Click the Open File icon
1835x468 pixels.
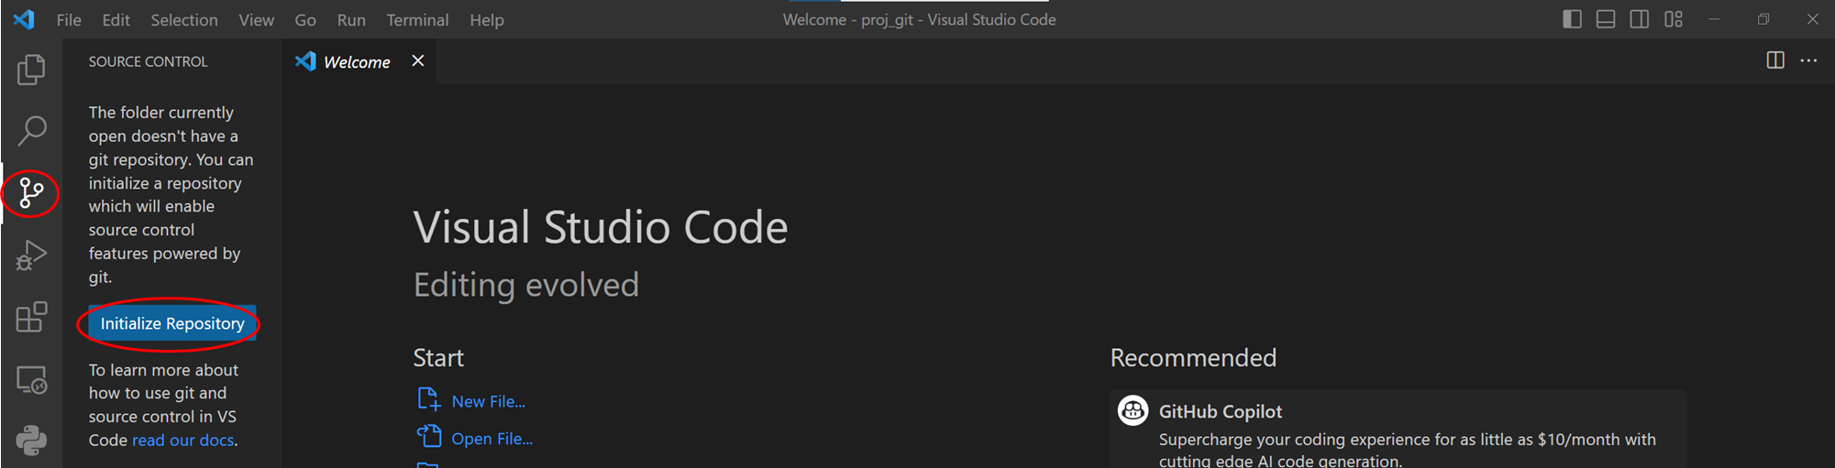pos(429,436)
